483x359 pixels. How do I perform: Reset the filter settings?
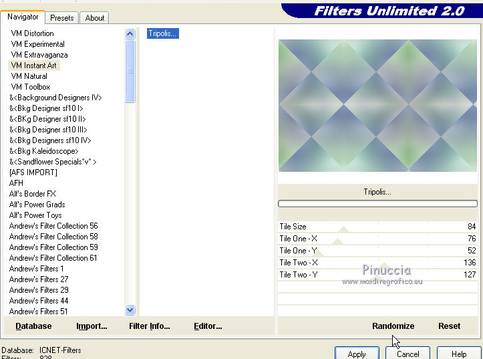click(449, 326)
